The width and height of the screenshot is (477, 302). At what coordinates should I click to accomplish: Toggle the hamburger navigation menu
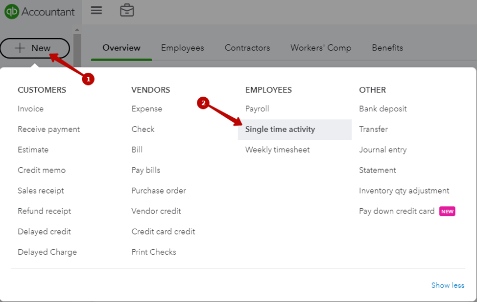coord(96,11)
